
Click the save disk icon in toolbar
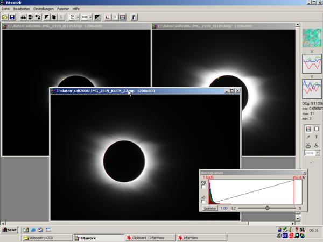tap(12, 17)
